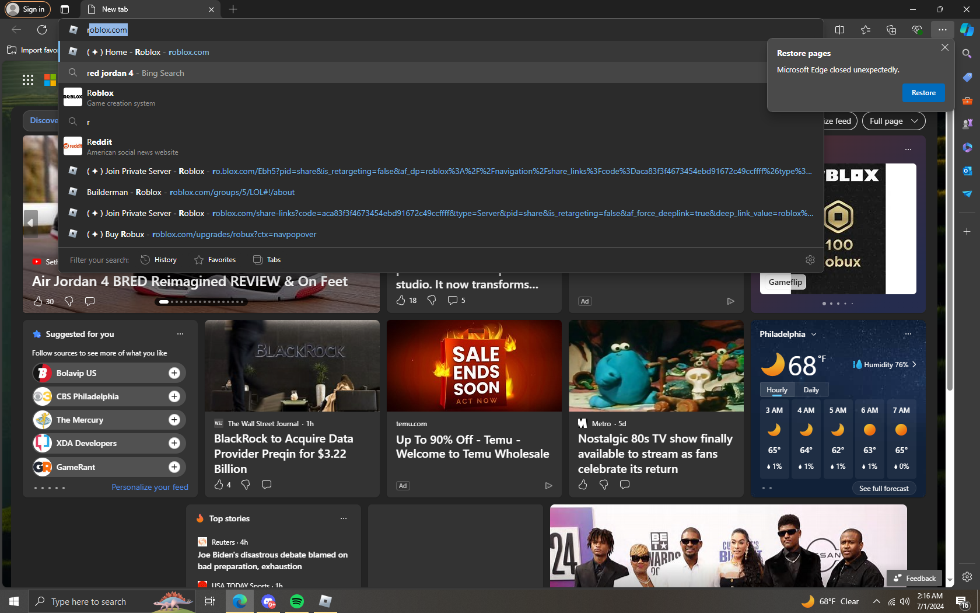This screenshot has height=613, width=980.
Task: Open sidebar Drop paper plane icon
Action: 967,194
